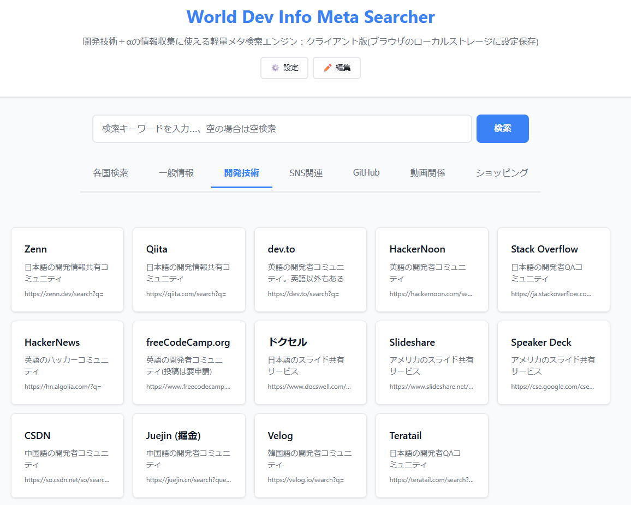Open the Speaker Deck card

point(553,362)
